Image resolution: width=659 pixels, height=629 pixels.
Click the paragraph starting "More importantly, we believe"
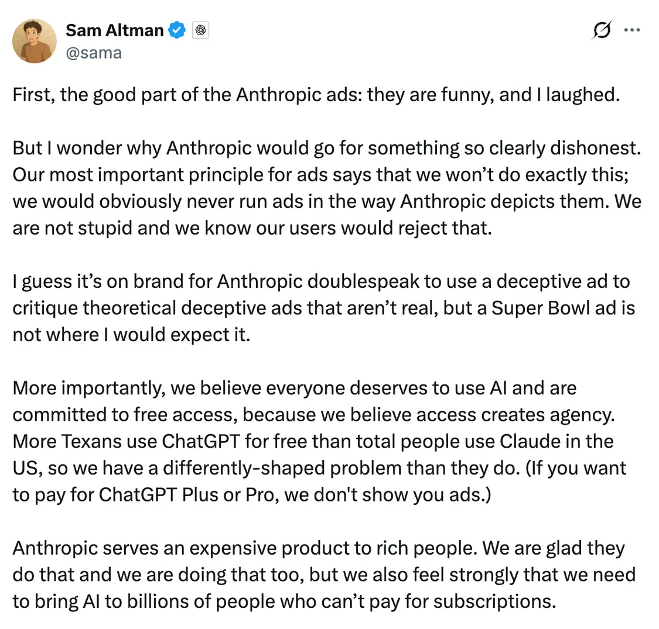(x=319, y=441)
